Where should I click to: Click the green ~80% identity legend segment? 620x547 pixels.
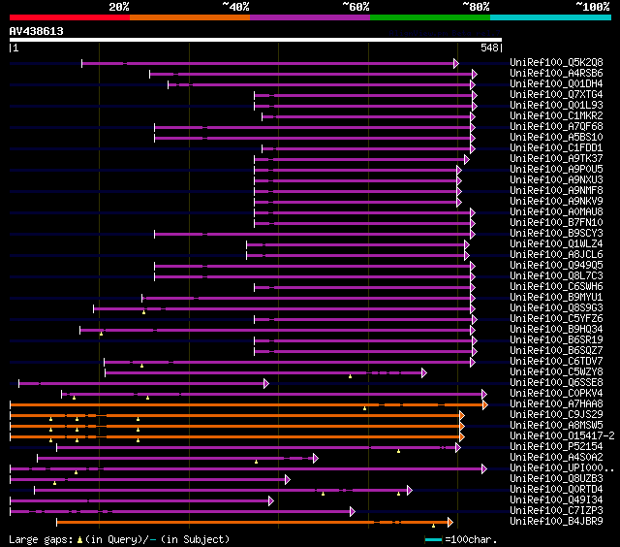[430, 17]
